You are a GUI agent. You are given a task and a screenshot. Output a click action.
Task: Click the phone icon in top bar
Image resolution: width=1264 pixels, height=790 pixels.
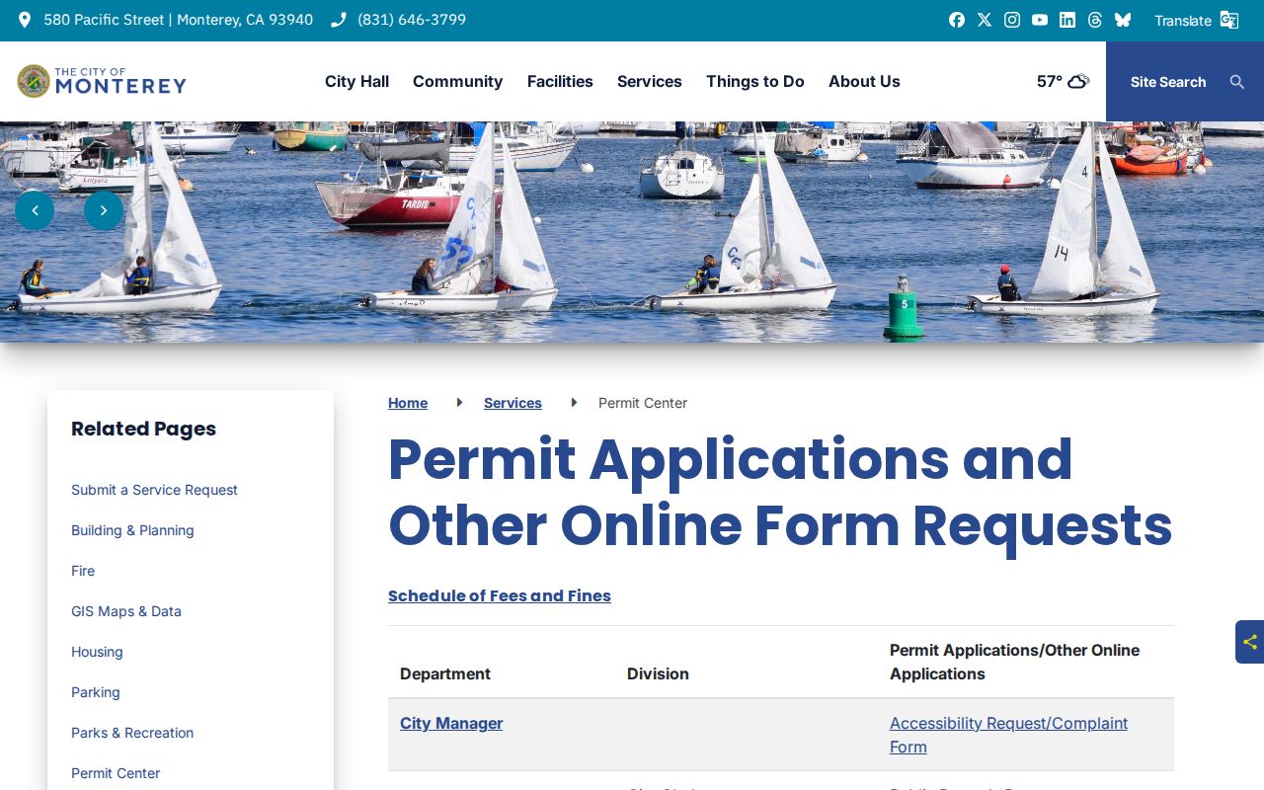pyautogui.click(x=339, y=20)
